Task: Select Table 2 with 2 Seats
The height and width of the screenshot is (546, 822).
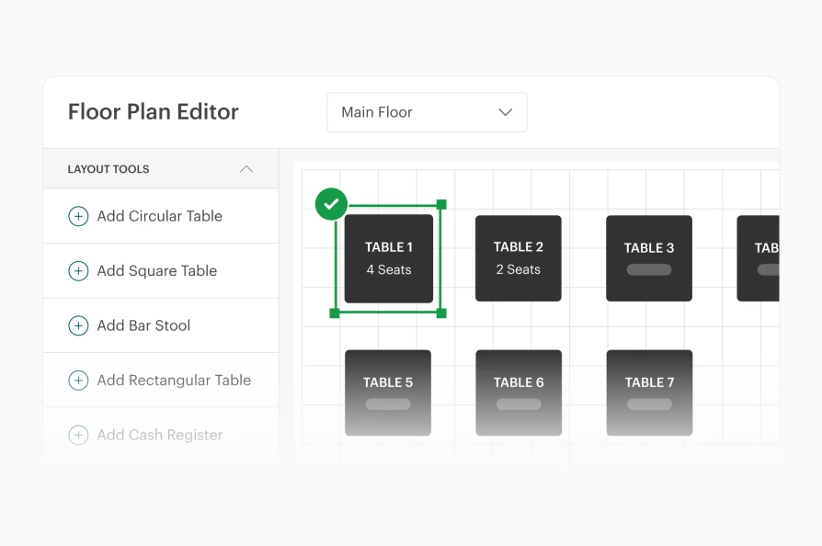Action: point(519,258)
